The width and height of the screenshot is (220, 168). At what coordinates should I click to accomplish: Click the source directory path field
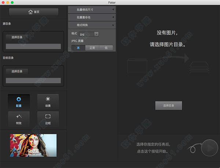33,46
